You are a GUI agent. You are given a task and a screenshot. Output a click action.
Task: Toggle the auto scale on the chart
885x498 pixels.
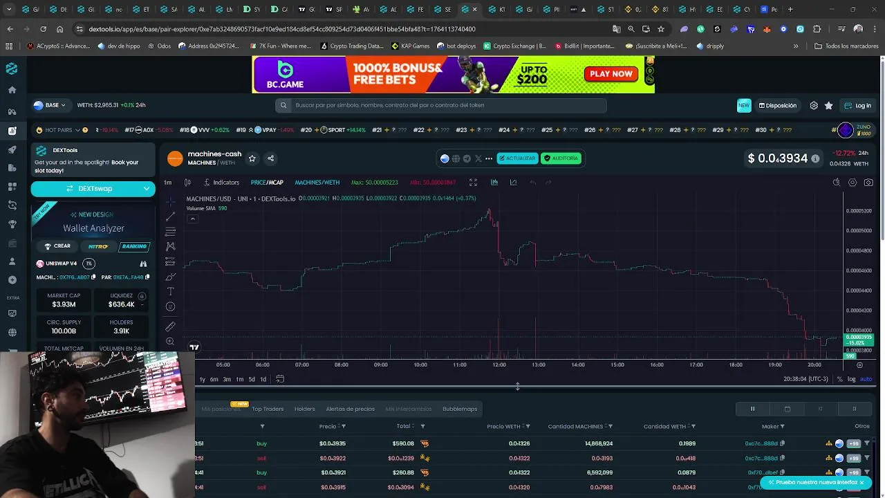coord(866,379)
